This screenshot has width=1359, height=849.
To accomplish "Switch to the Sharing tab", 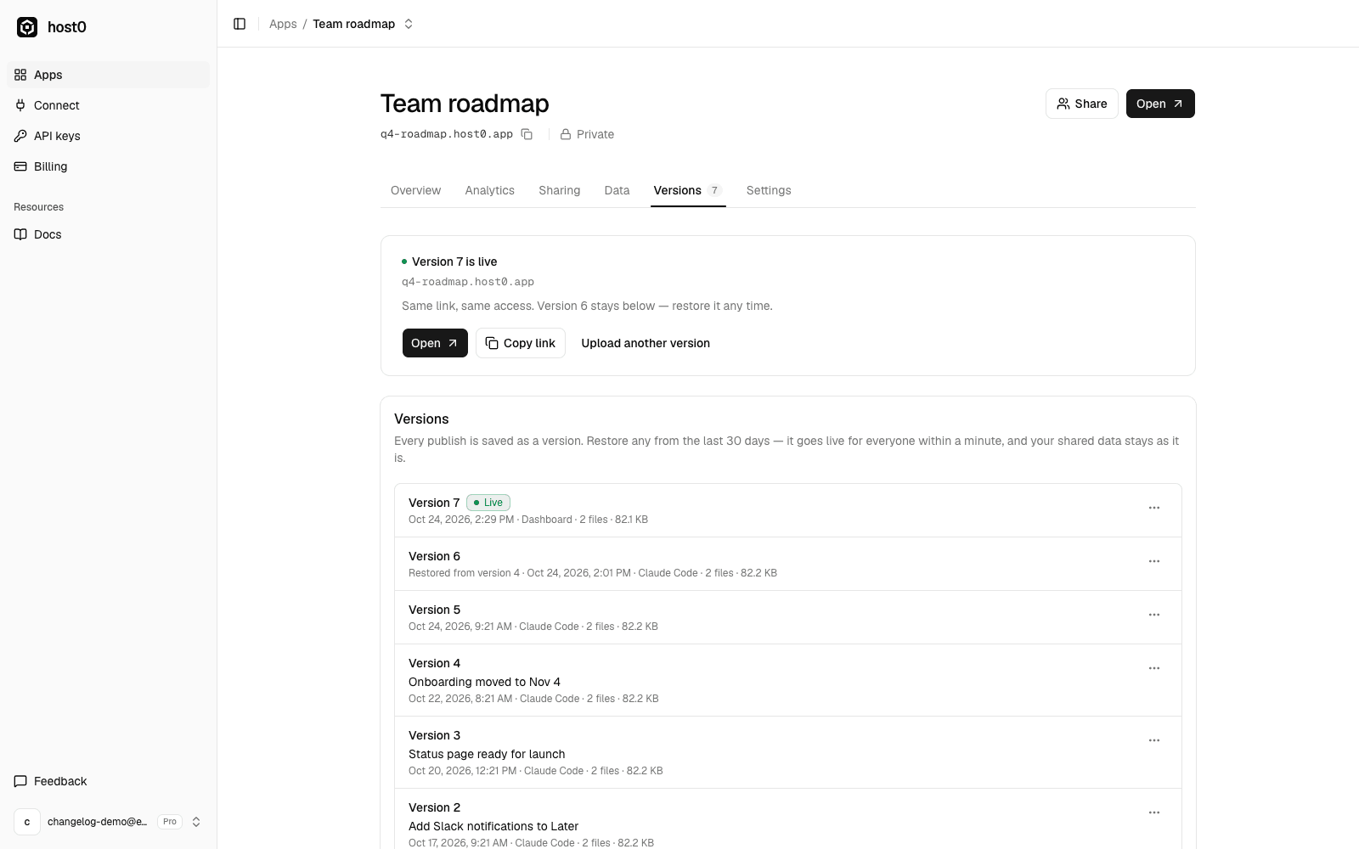I will [559, 190].
